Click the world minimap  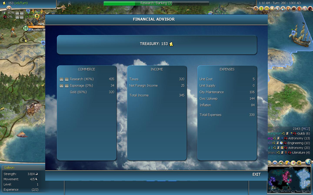(x=289, y=180)
